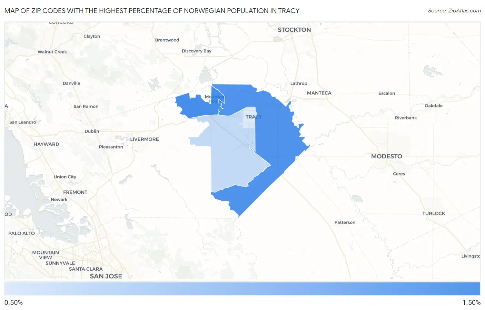Select the SAN JOSE city label
Image resolution: width=485 pixels, height=310 pixels.
[x=106, y=276]
